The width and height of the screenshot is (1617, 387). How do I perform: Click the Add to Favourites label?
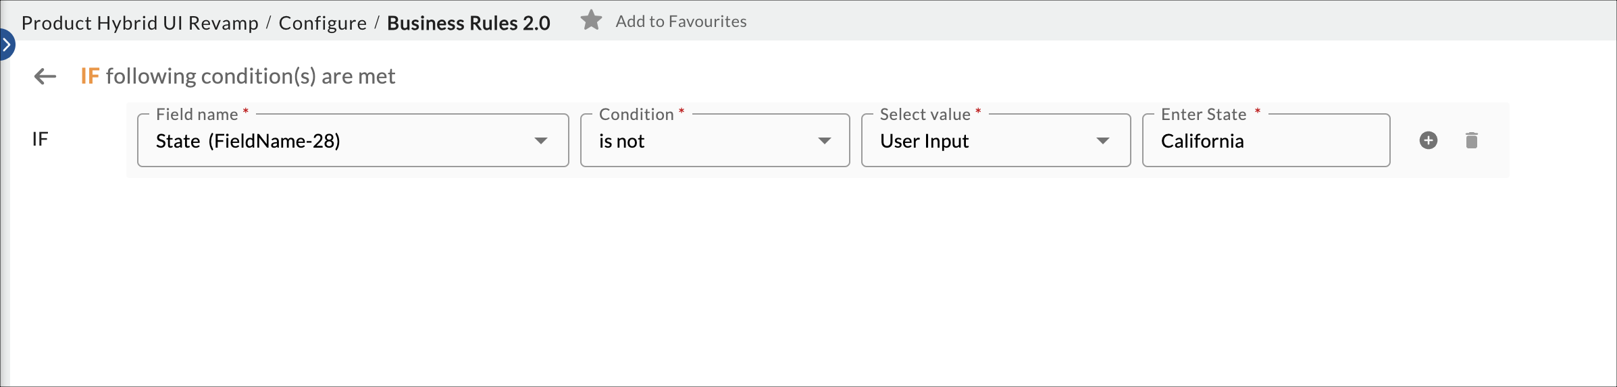coord(681,22)
